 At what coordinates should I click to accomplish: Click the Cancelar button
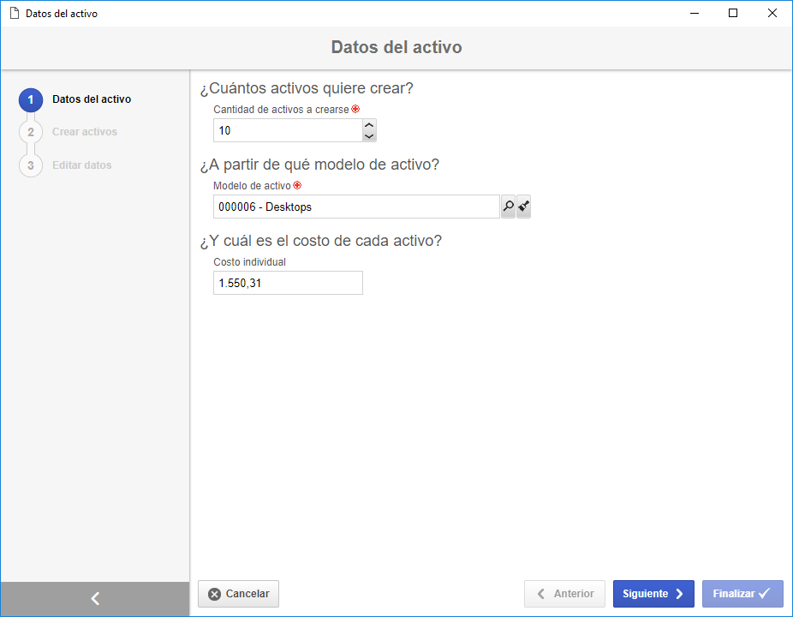tap(238, 594)
